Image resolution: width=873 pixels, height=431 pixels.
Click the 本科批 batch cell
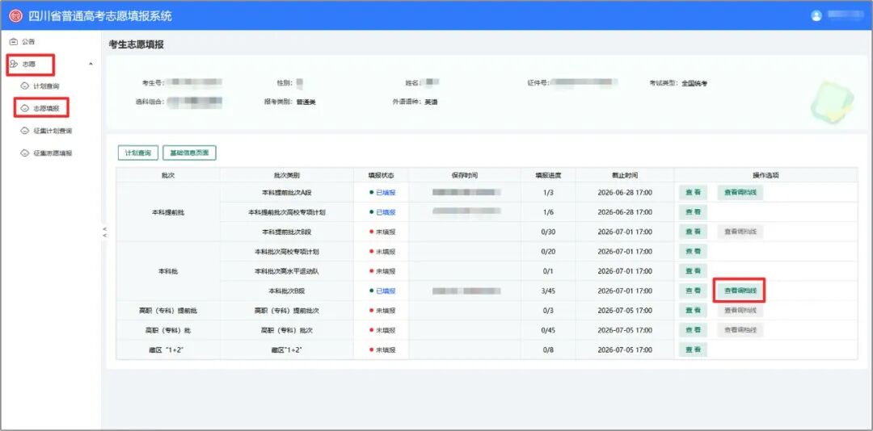click(167, 271)
